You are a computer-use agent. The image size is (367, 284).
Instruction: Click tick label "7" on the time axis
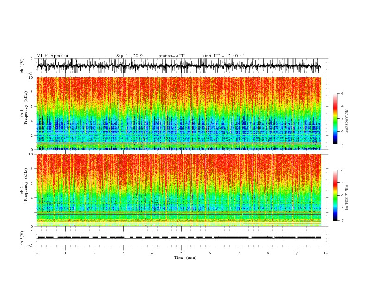pyautogui.click(x=239, y=253)
